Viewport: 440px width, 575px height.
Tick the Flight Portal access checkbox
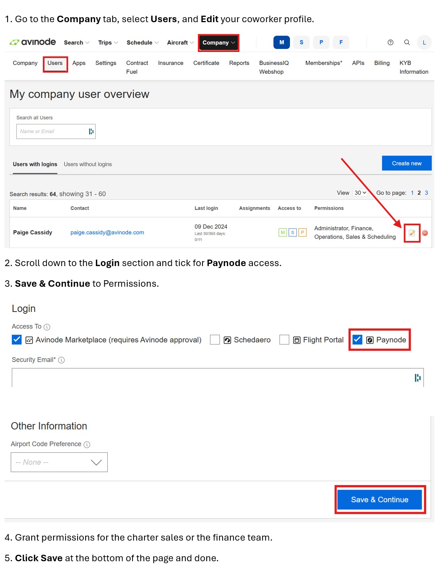click(x=284, y=339)
